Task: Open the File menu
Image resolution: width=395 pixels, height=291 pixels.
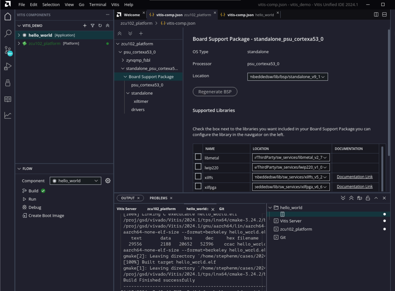Action: pyautogui.click(x=22, y=5)
